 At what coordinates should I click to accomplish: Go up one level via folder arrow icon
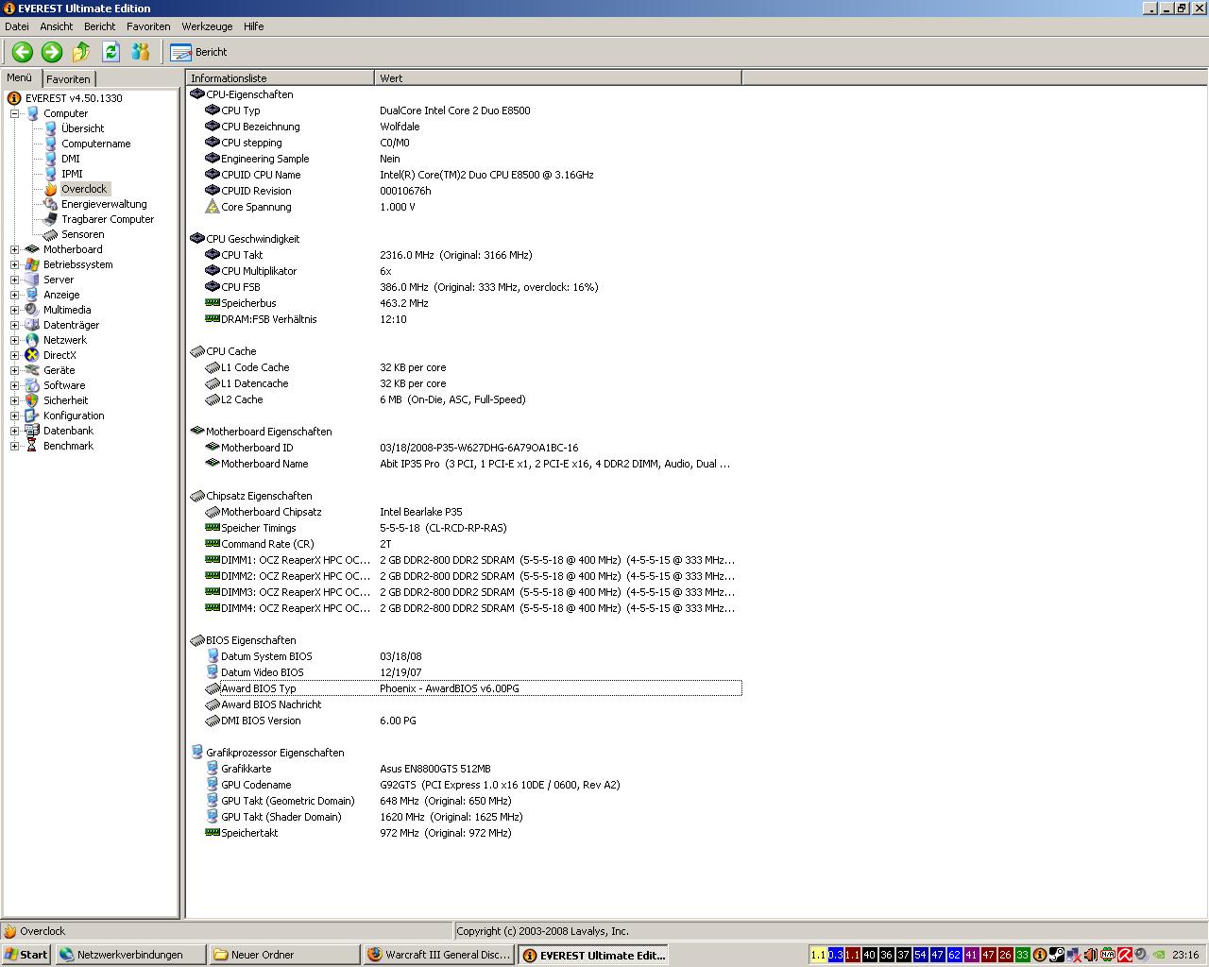[x=81, y=52]
